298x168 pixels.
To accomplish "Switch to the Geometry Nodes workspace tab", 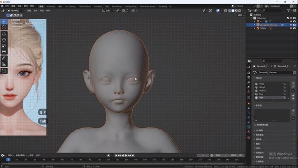I will click(148, 7).
